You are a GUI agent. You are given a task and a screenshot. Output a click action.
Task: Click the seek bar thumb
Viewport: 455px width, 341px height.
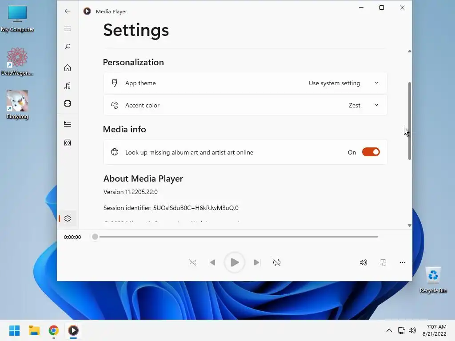(95, 237)
